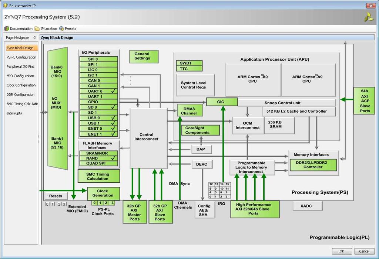The height and width of the screenshot is (259, 379).
Task: Click the CAN 0 peripheral block
Action: (x=98, y=80)
